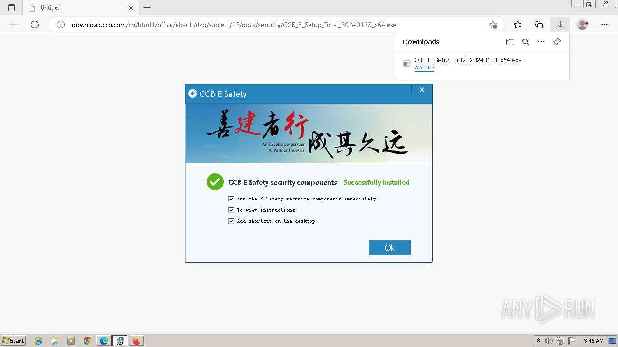
Task: Click the green success checkmark icon
Action: click(x=215, y=182)
